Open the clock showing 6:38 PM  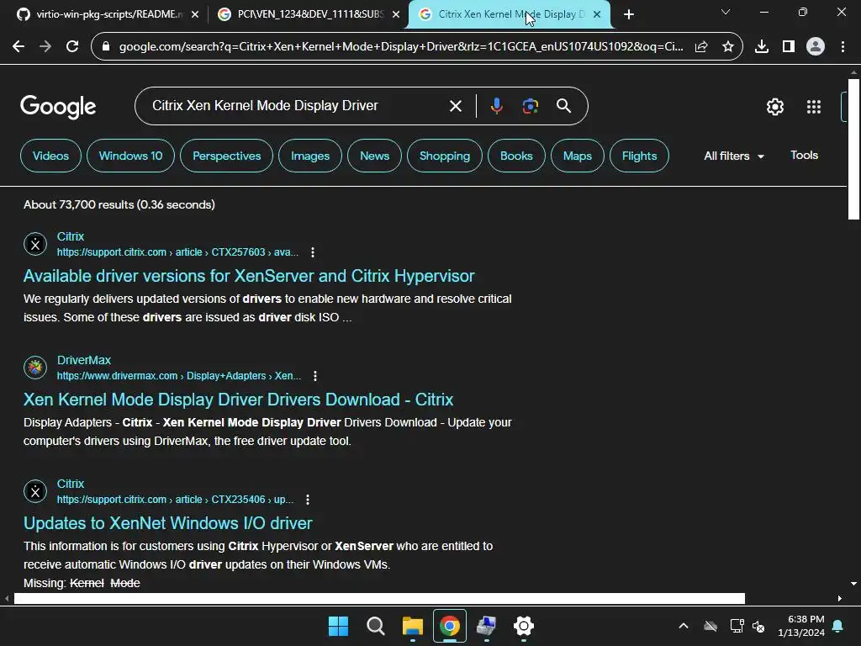pos(801,626)
